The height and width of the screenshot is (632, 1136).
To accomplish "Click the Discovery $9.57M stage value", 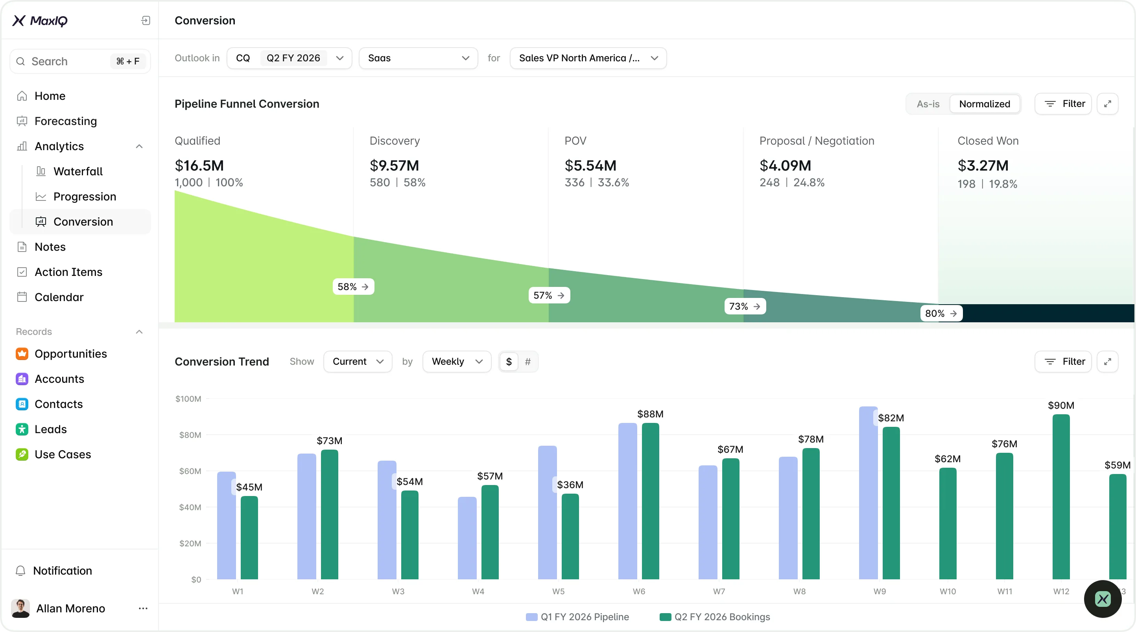I will click(x=394, y=166).
